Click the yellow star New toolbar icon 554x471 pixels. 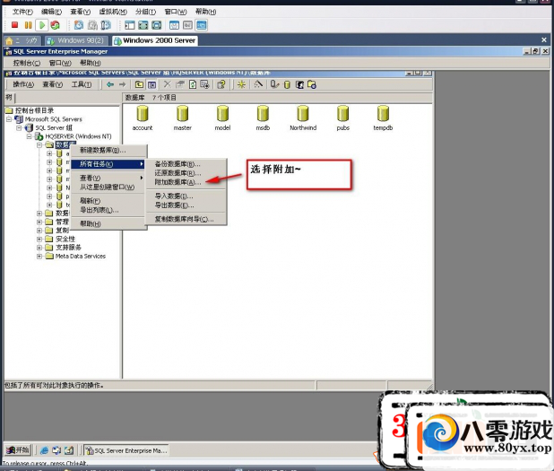coord(242,84)
